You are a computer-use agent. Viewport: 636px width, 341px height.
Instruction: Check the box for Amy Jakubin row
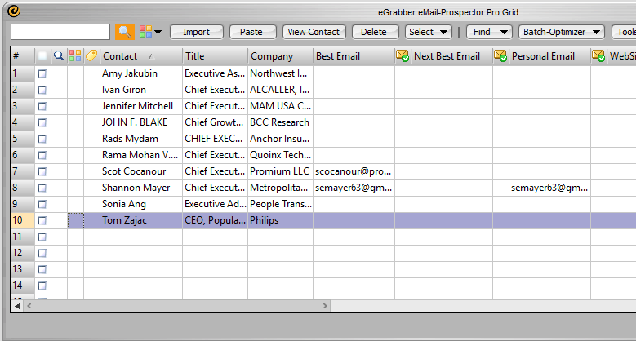click(x=42, y=73)
